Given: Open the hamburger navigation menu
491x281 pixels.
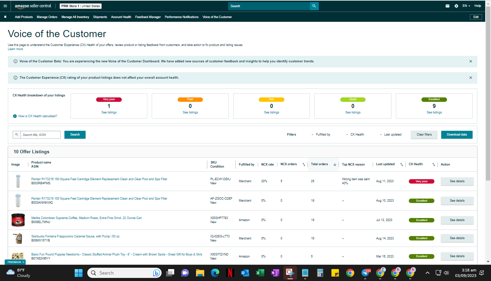Looking at the screenshot, I should click(x=5, y=6).
